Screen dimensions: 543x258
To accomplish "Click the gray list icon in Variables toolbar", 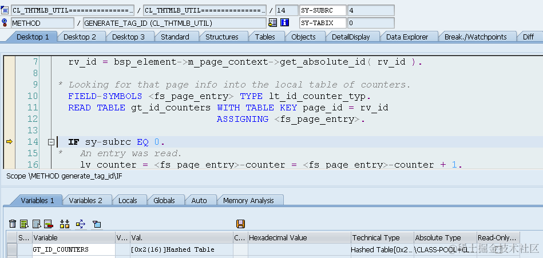I will [37, 224].
